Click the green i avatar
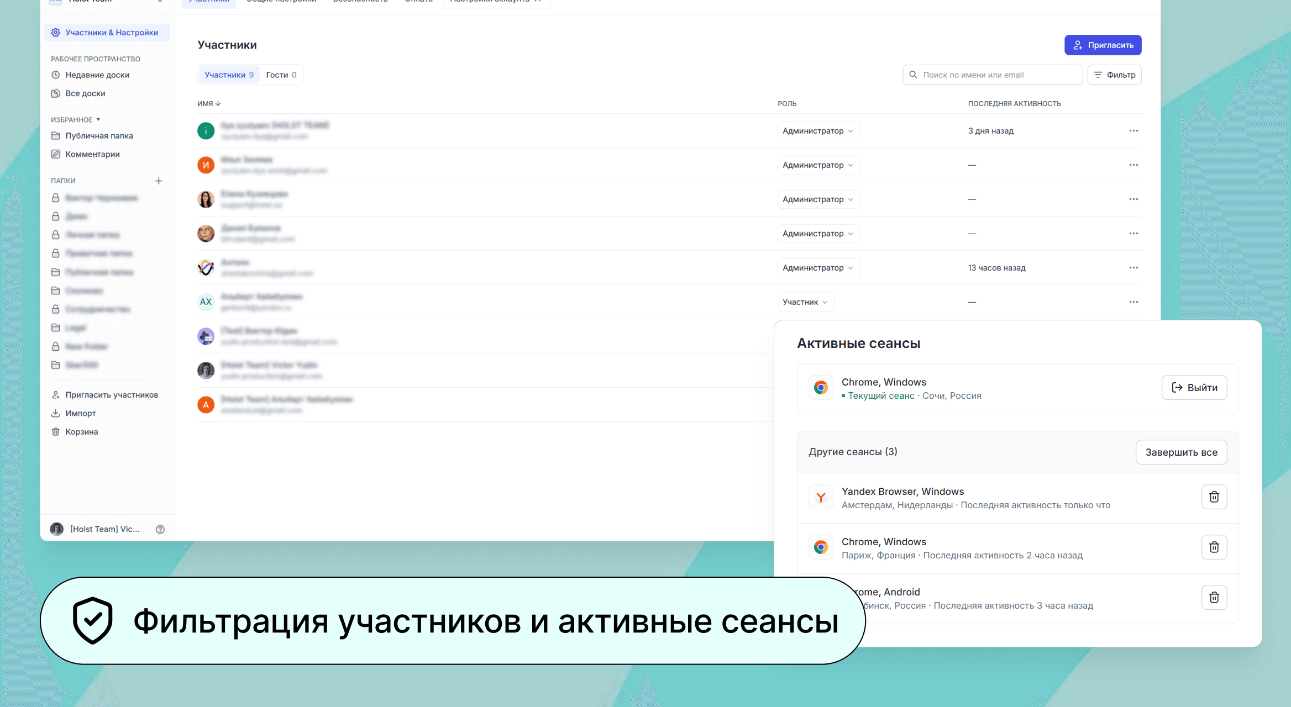The width and height of the screenshot is (1291, 707). coord(206,131)
